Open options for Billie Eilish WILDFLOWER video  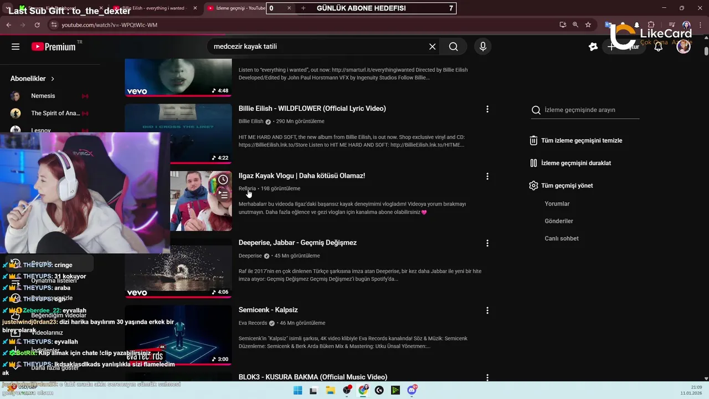[487, 109]
